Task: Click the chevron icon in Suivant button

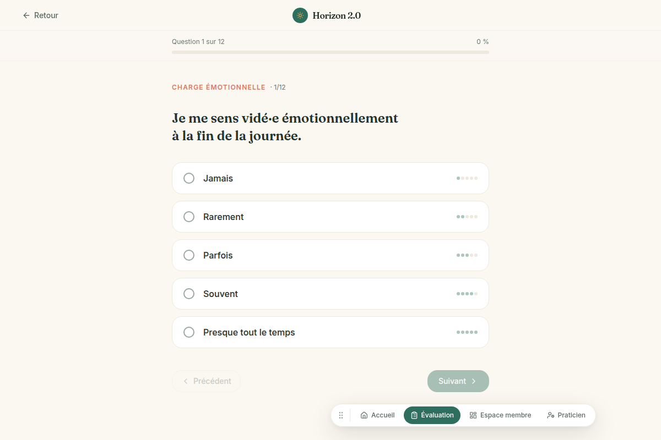Action: point(473,381)
